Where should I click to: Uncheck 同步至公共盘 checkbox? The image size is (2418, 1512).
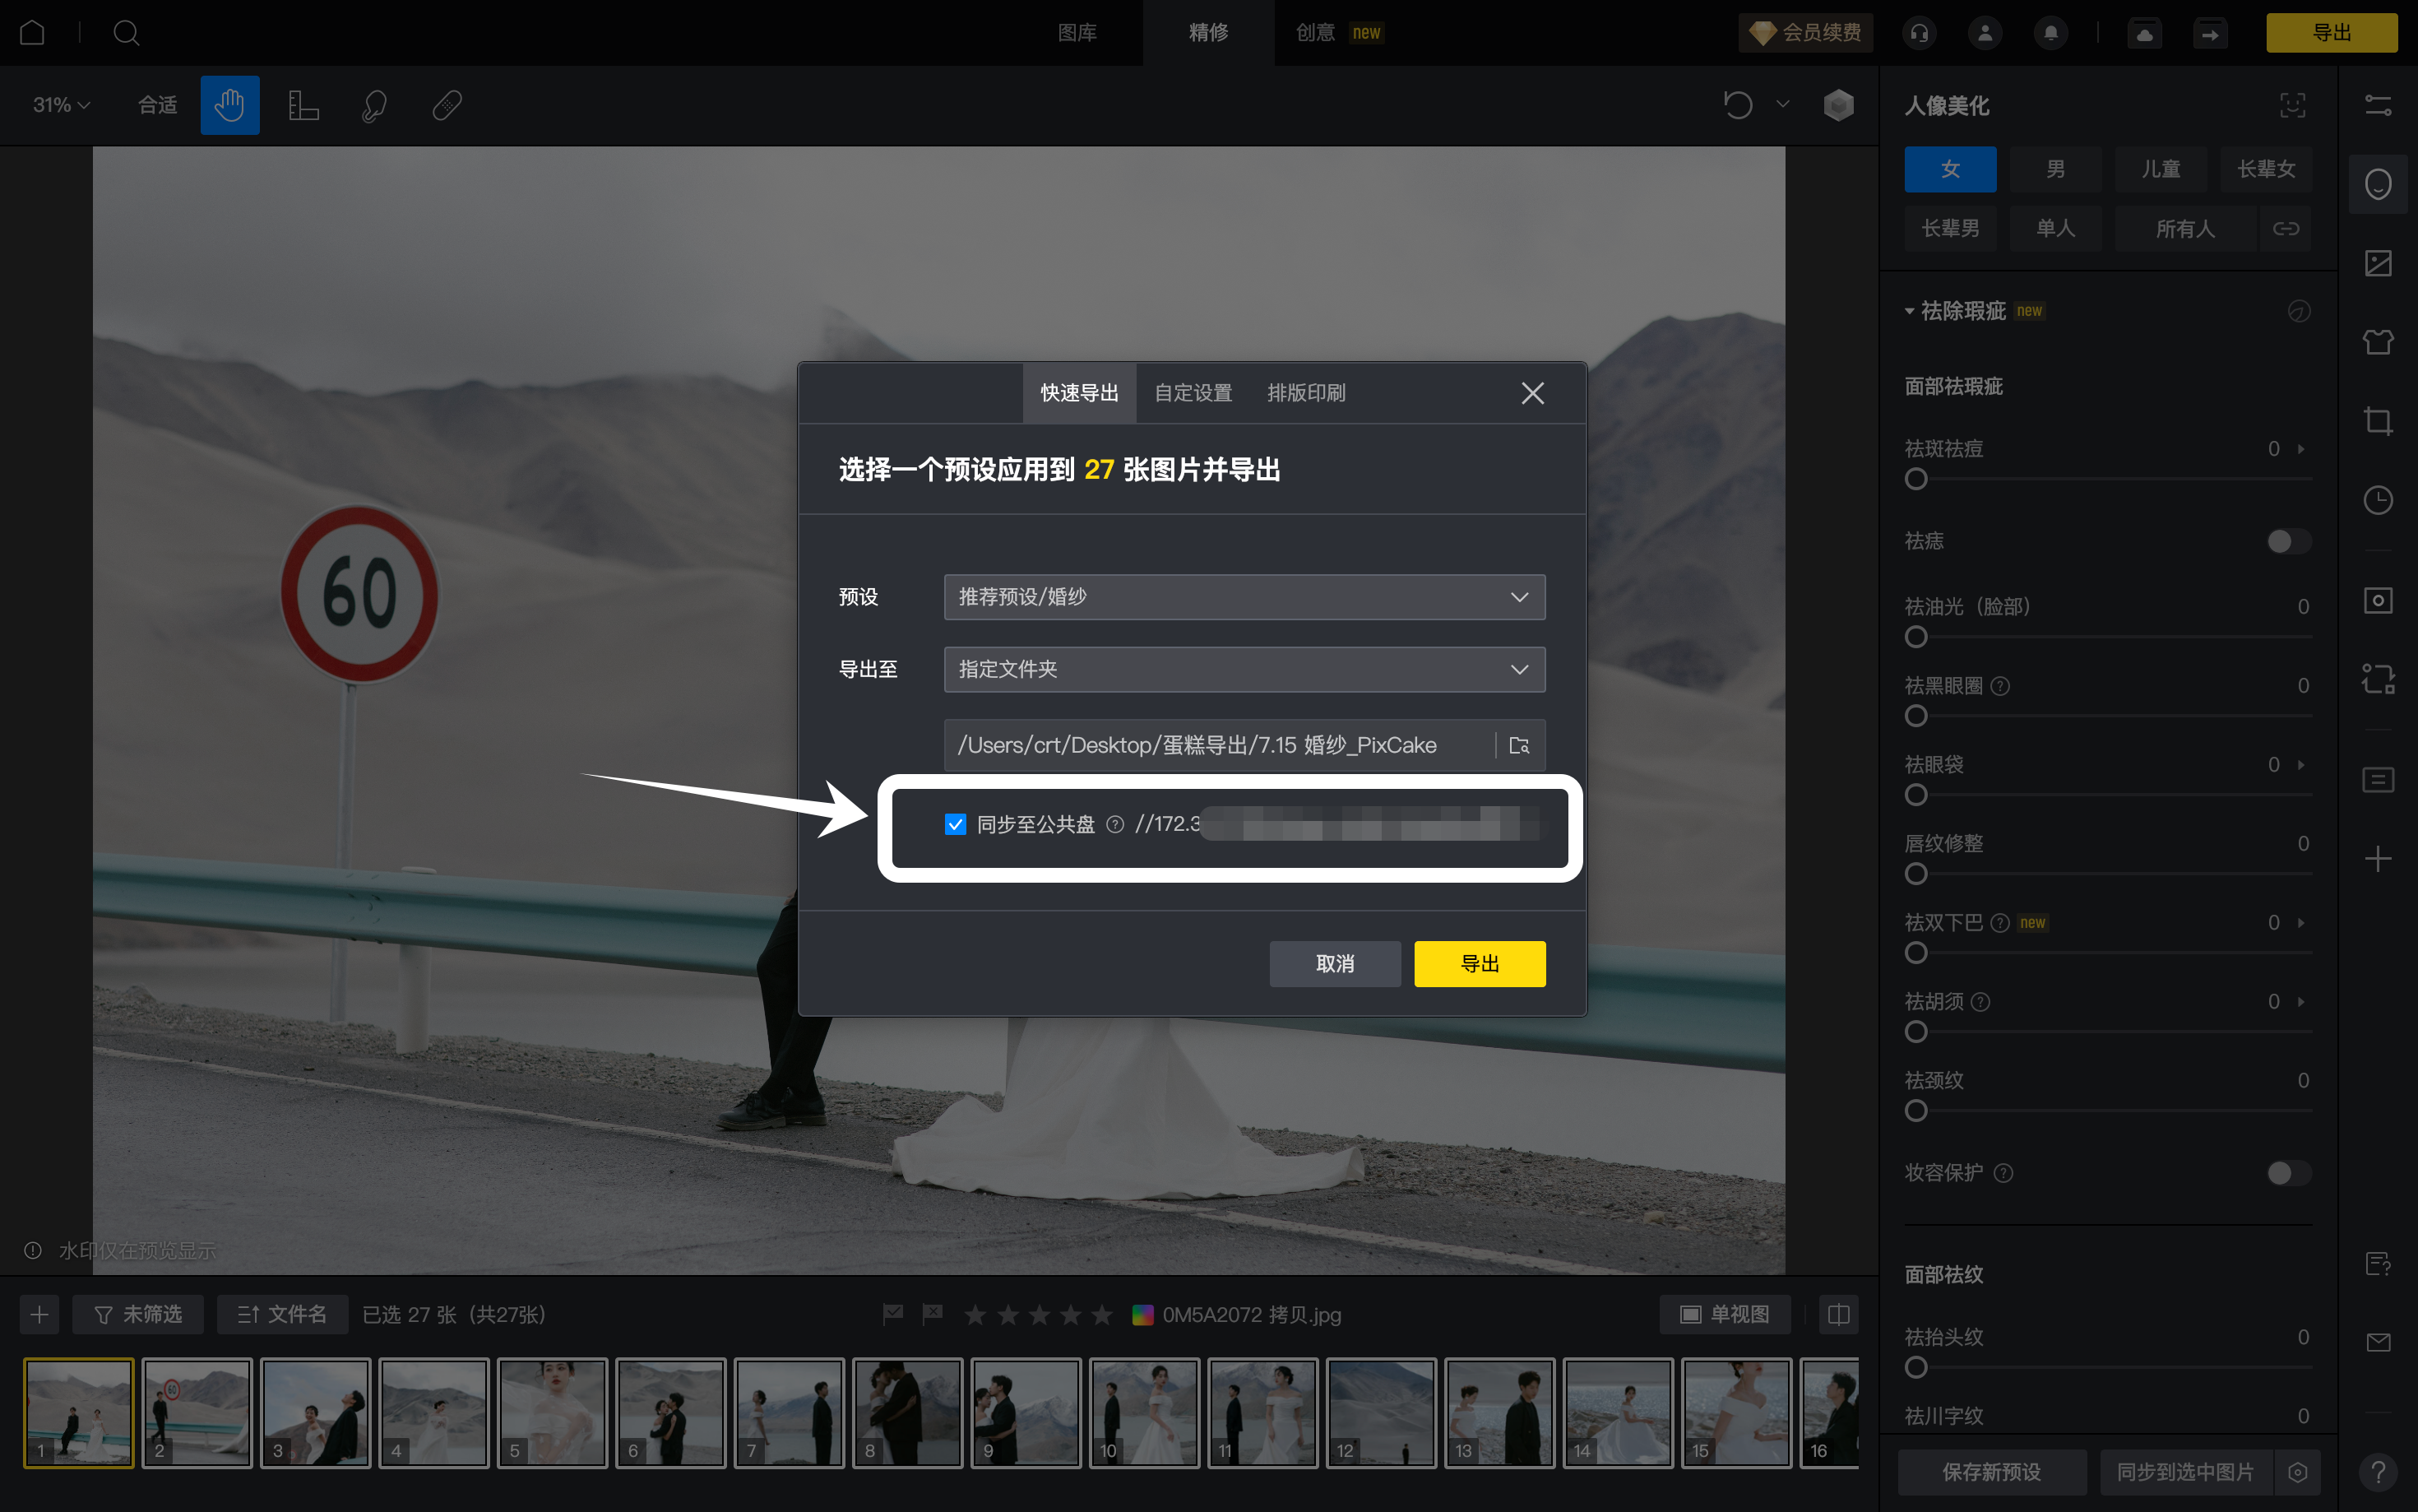(x=955, y=824)
